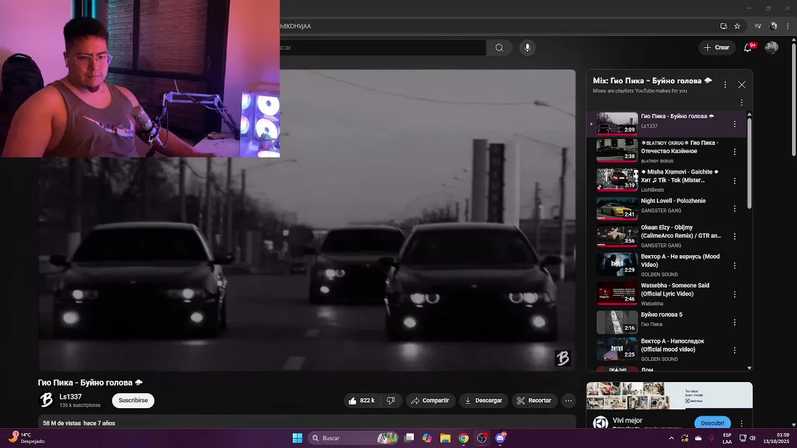Open options for Вектор А - Напоследок item

735,351
